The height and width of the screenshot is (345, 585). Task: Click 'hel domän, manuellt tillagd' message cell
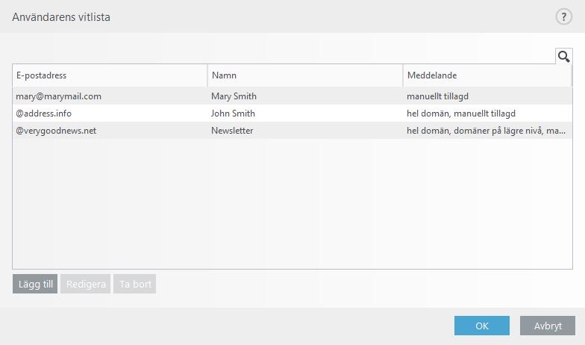click(x=461, y=114)
